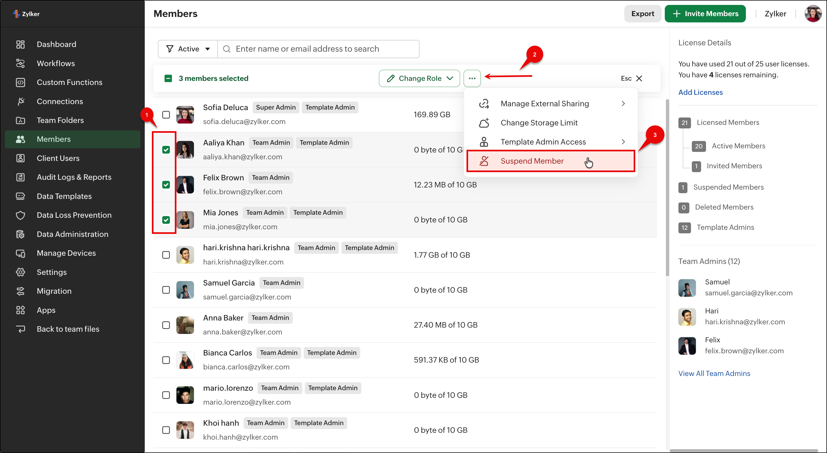Click the Custom Functions code icon

[20, 82]
